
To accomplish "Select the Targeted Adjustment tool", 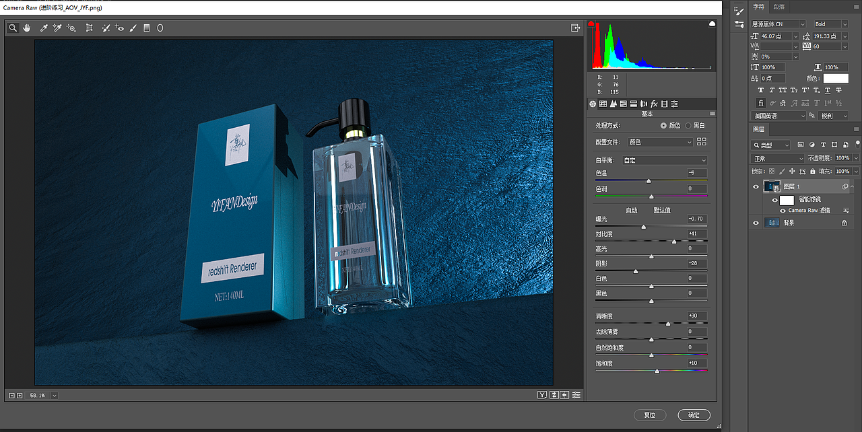I will [x=71, y=28].
